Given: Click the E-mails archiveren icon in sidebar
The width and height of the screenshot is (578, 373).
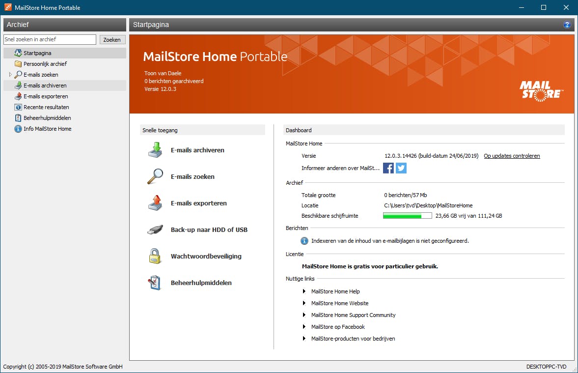Looking at the screenshot, I should [x=18, y=85].
